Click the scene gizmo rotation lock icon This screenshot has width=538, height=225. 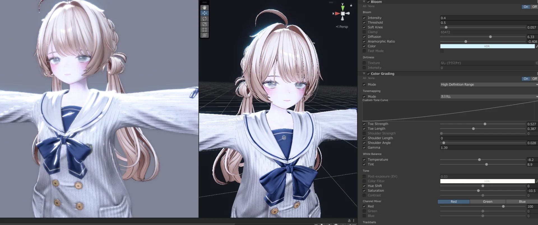(x=351, y=5)
